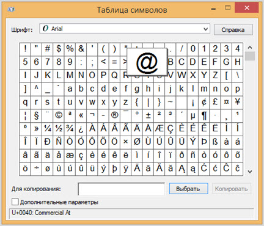264x226 pixels.
Task: Click the scrollbar up arrow
Action: 250,48
